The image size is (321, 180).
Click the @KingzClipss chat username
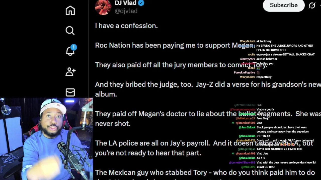pyautogui.click(x=246, y=149)
